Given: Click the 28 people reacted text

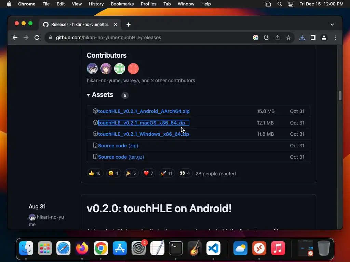Looking at the screenshot, I should (216, 174).
